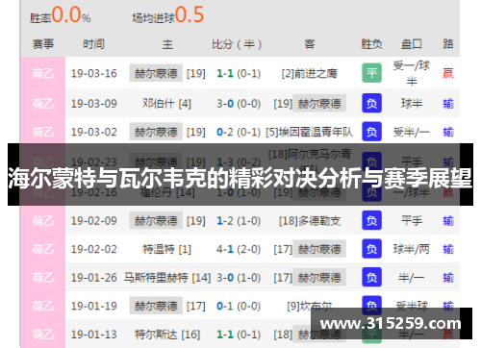Select the date 19-01-13
Viewport: 481px width, 348px height.
[x=94, y=335]
